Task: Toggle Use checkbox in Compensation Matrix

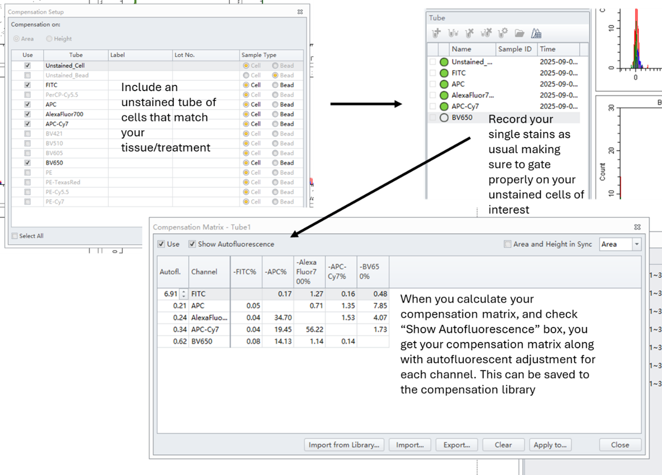Action: [x=161, y=244]
